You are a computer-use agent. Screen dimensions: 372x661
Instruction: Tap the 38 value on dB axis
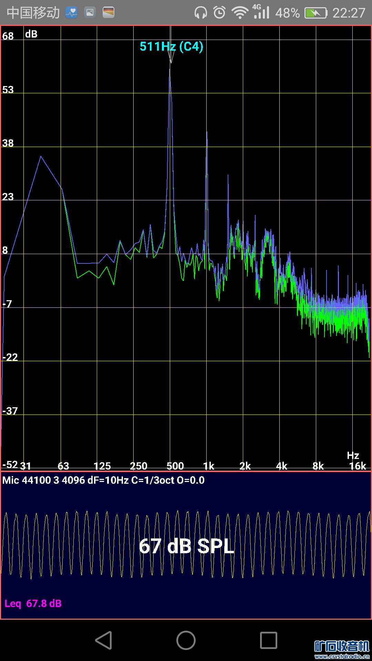(8, 143)
